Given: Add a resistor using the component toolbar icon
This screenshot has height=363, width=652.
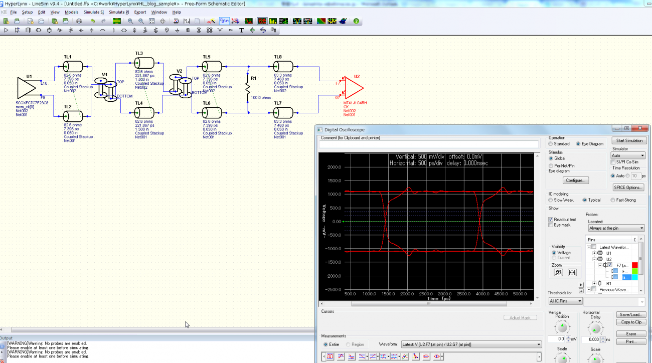Looking at the screenshot, I should pos(60,30).
